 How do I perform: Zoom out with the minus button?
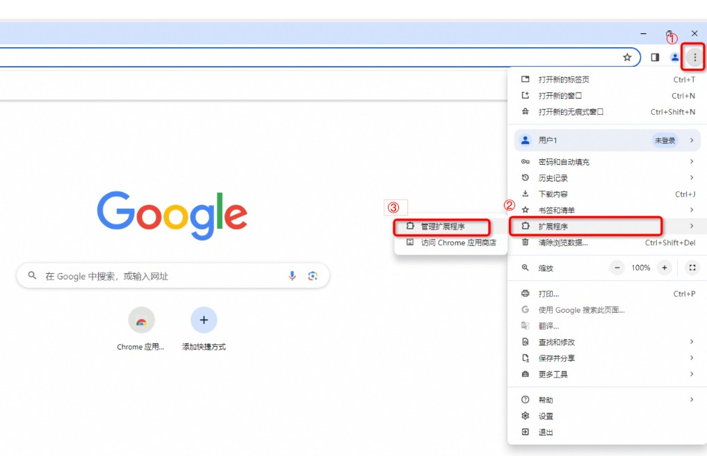tap(617, 268)
